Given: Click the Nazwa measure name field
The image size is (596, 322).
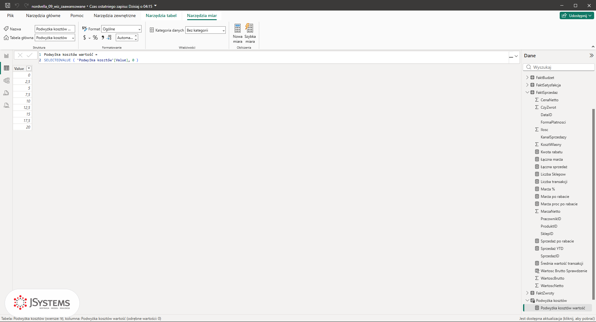Looking at the screenshot, I should click(x=55, y=29).
